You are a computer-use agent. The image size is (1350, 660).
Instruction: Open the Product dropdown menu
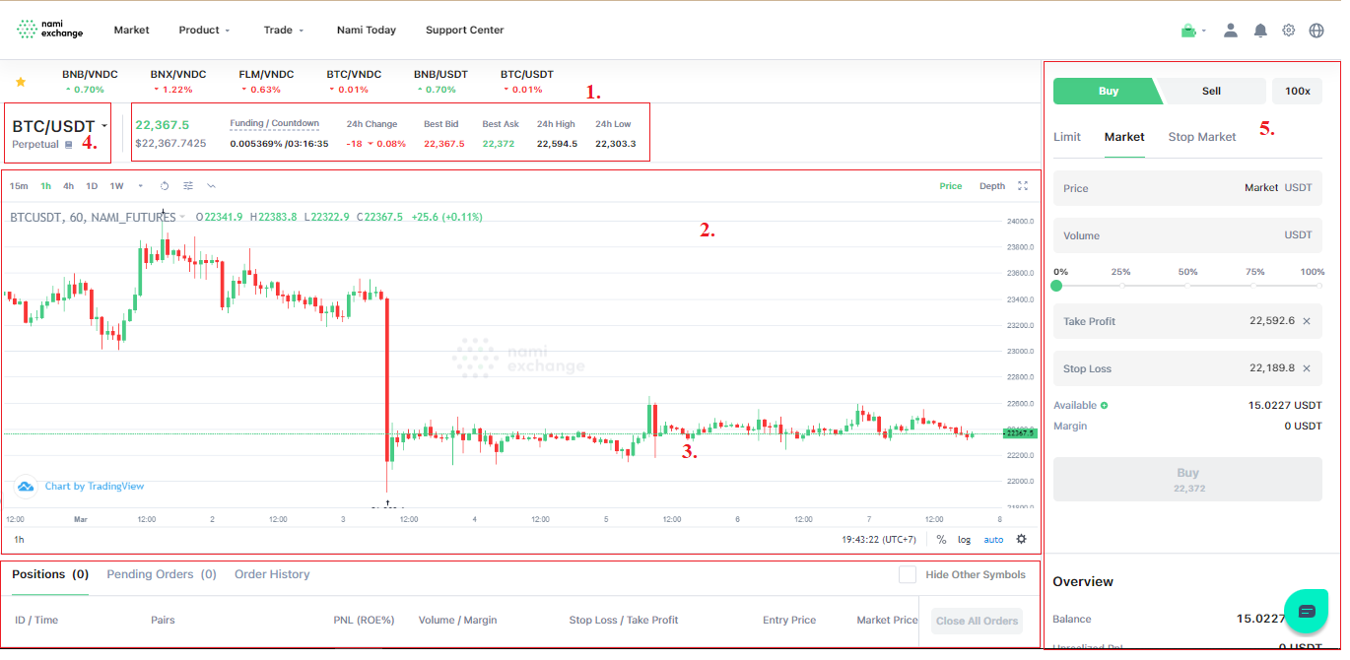204,31
